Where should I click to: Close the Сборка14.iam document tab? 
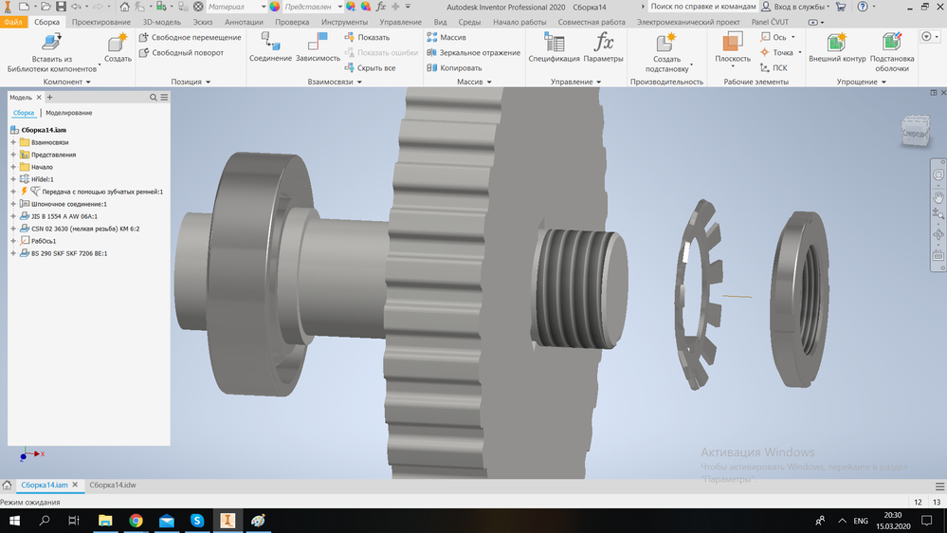[75, 485]
